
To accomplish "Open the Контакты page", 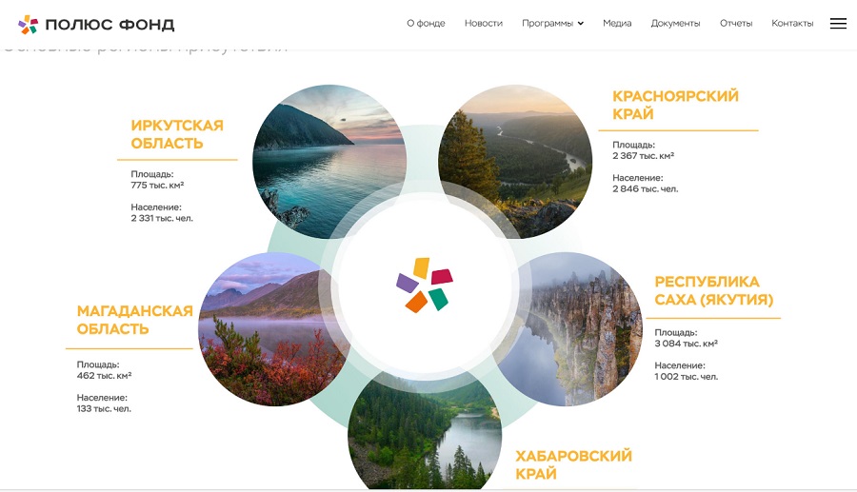I will tap(792, 24).
